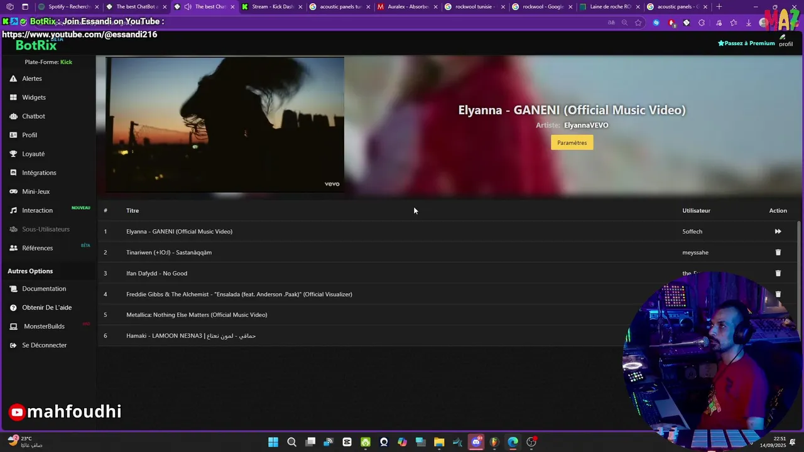Skip the currently playing Elyanna song

[x=778, y=232]
